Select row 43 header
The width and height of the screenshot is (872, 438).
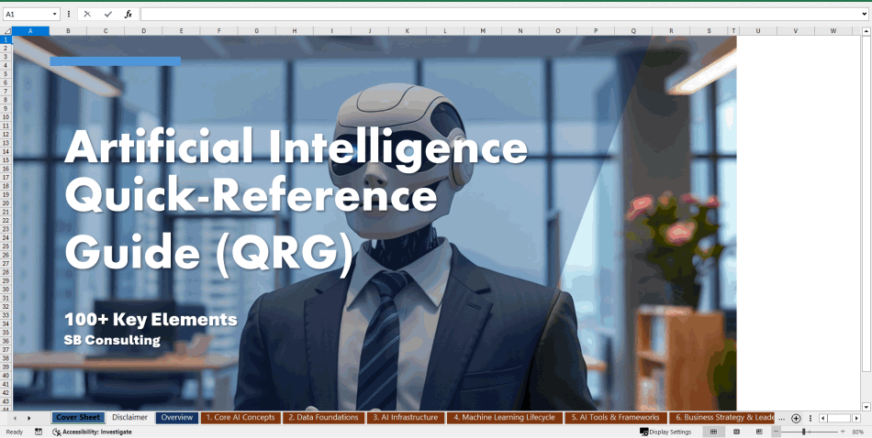pos(6,401)
